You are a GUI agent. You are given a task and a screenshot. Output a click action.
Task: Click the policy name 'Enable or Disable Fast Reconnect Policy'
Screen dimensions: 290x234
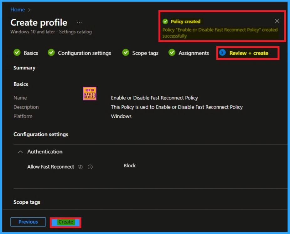[x=154, y=98]
